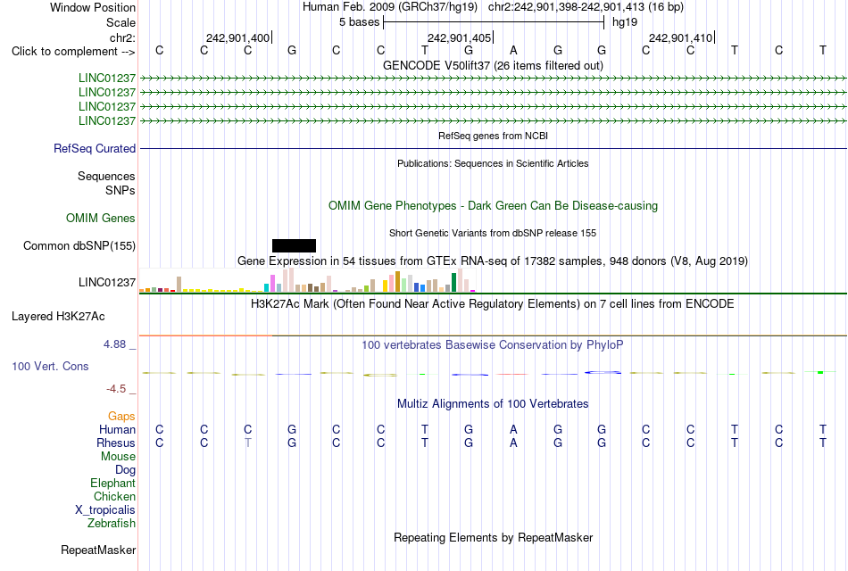Click base A in the Human row
Viewport: 848px width, 571px height.
click(513, 429)
